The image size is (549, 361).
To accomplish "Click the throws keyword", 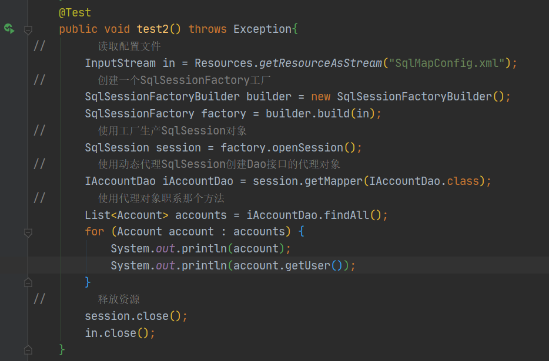I will click(x=207, y=29).
